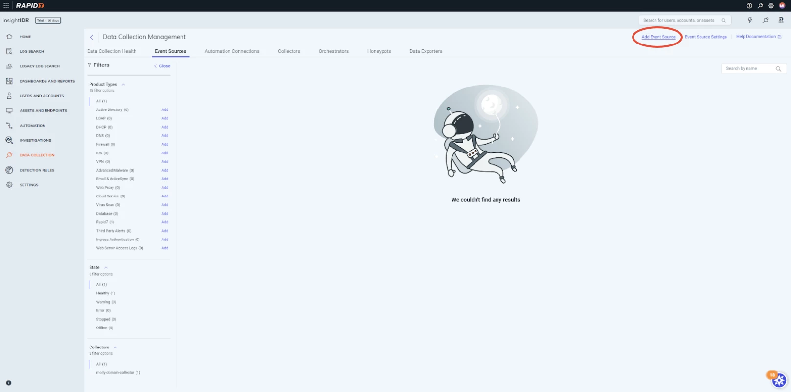Click the Assets and Endpoints icon

9,110
